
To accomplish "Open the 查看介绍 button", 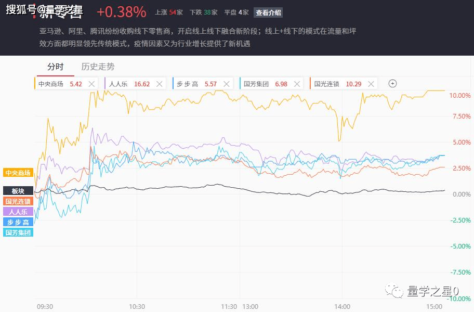I will pyautogui.click(x=268, y=12).
